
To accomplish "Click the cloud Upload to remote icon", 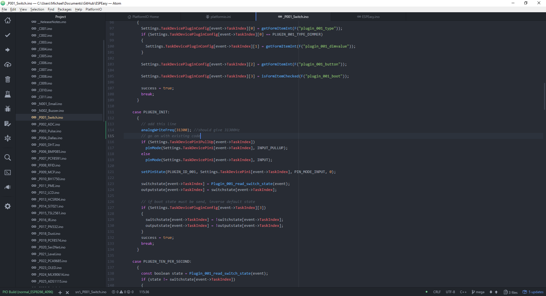I will click(x=8, y=65).
